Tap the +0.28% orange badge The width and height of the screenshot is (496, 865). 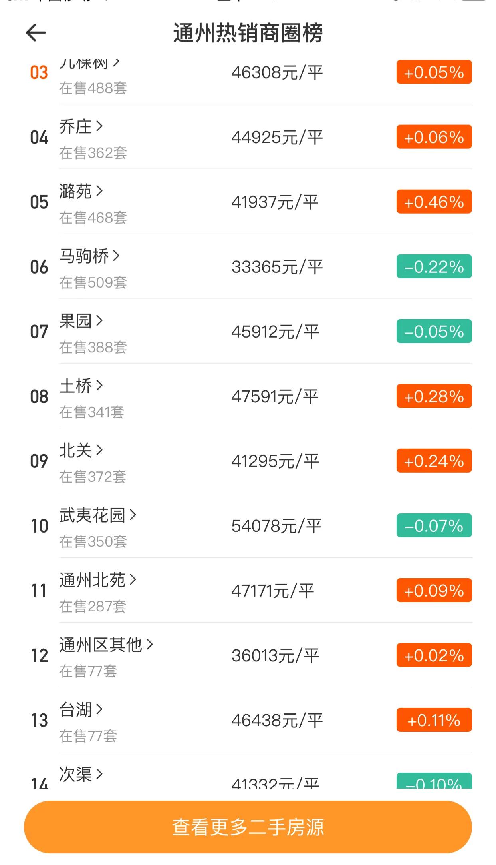pyautogui.click(x=434, y=396)
